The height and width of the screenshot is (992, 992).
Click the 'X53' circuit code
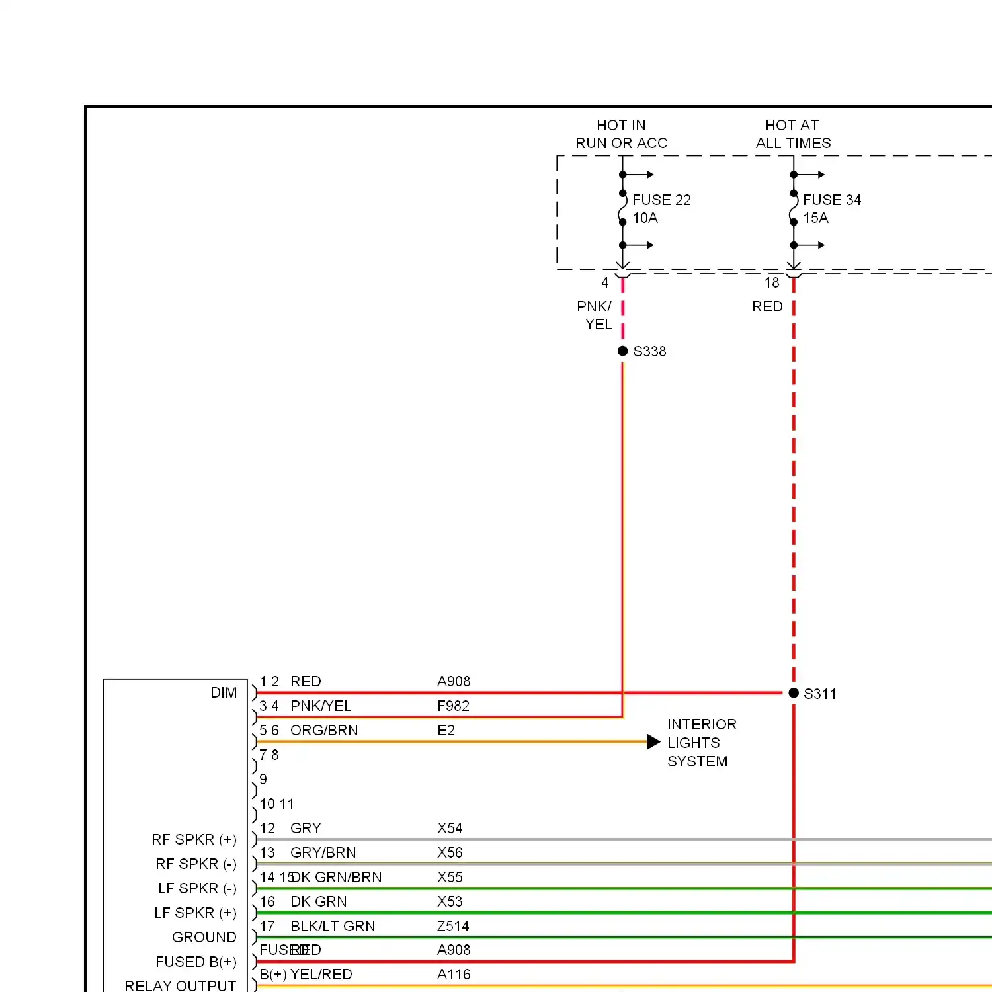(x=450, y=901)
